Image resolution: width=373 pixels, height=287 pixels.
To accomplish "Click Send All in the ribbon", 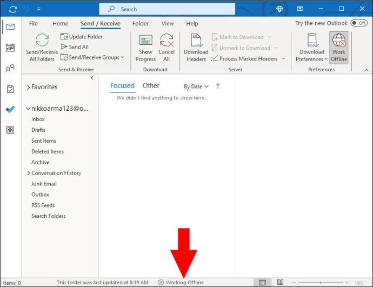I will click(75, 47).
